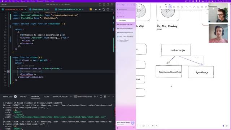The width and height of the screenshot is (231, 130).
Task: Toggle the primary sidebar layout icon
Action: tap(100, 4)
